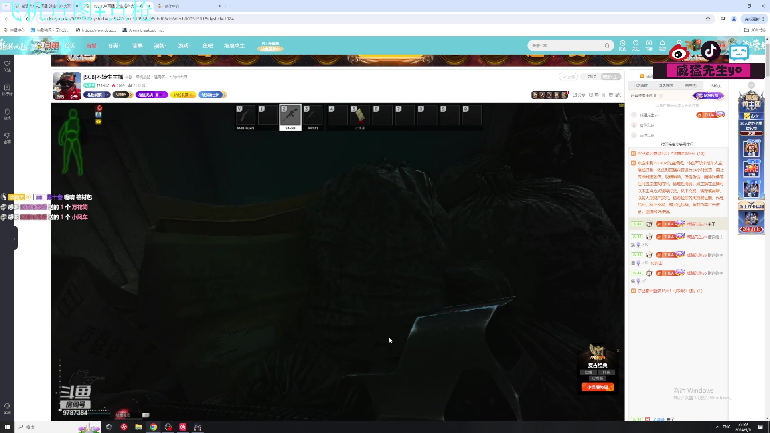Open the 绝地求生 menu item
The image size is (770, 433).
[x=234, y=46]
